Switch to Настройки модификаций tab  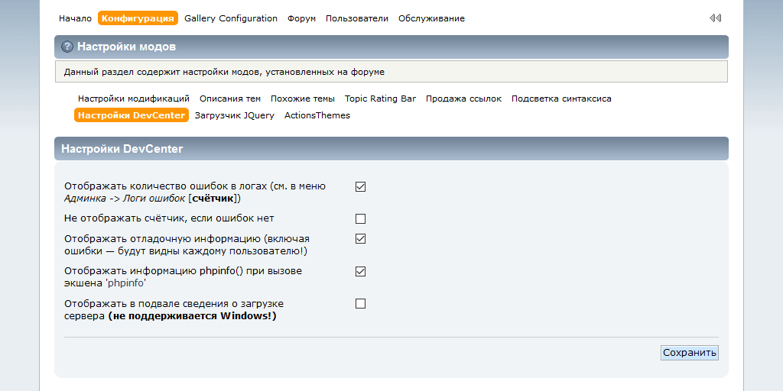point(134,99)
